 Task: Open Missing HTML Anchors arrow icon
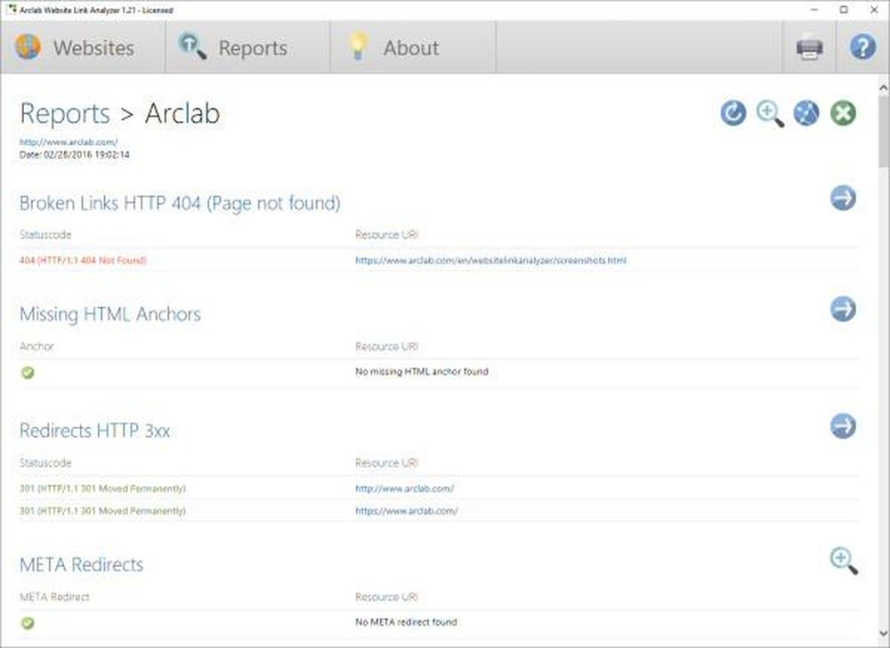tap(844, 309)
